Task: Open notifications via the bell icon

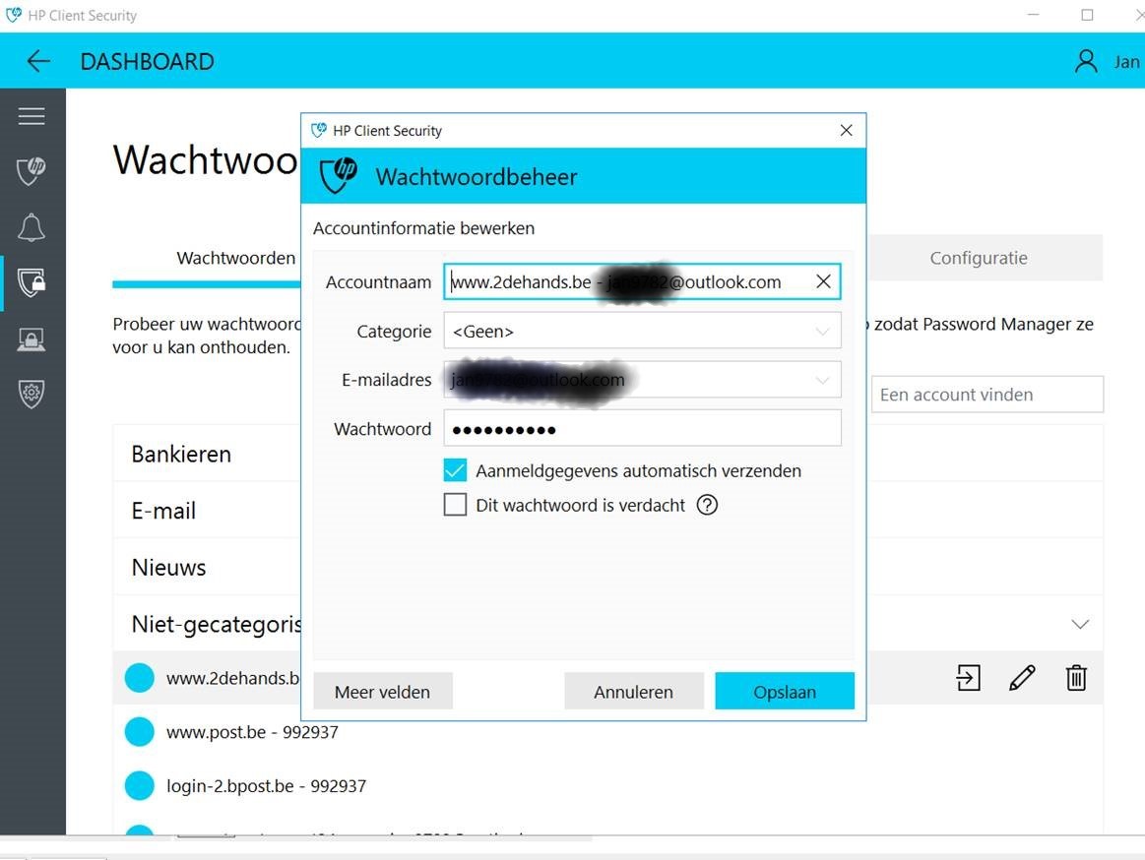Action: (x=32, y=227)
